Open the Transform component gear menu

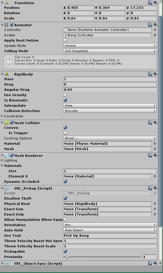[x=155, y=3]
